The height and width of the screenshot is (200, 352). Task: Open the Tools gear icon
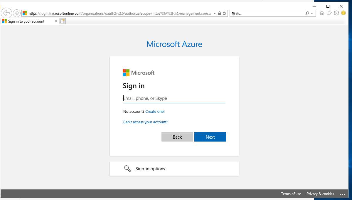[x=336, y=13]
